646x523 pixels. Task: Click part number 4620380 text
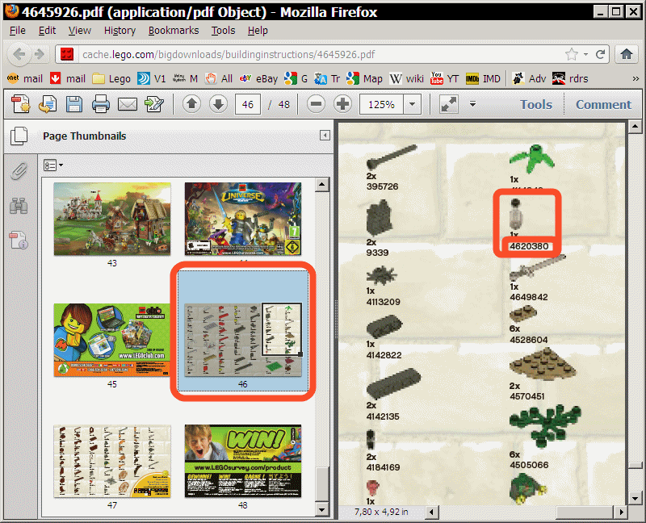tap(529, 246)
